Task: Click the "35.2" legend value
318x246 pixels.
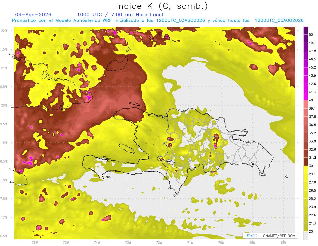Action: coord(312,133)
